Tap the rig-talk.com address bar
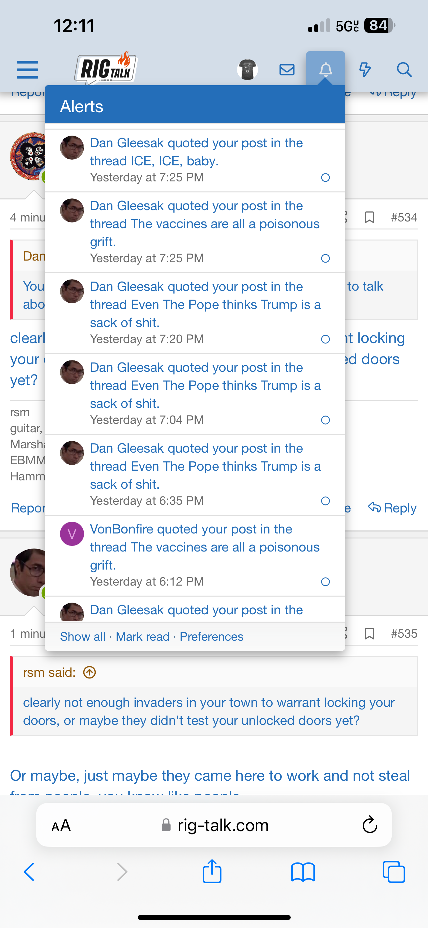 click(223, 825)
